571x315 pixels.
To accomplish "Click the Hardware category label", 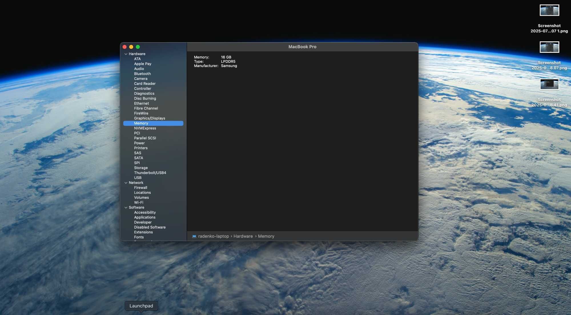I will point(137,54).
